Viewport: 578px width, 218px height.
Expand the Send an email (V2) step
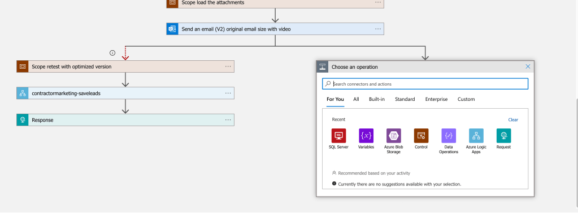(275, 29)
